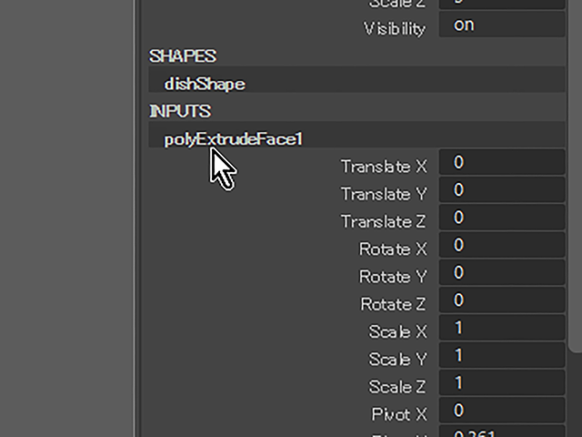Image resolution: width=582 pixels, height=437 pixels.
Task: Select the Pivot X attribute label
Action: (x=399, y=414)
